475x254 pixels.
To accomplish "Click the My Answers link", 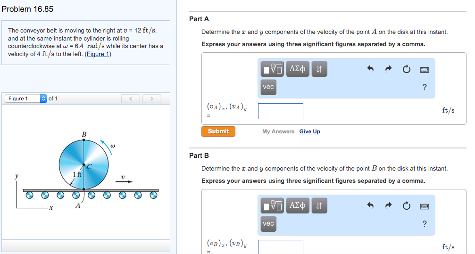I will tap(278, 131).
